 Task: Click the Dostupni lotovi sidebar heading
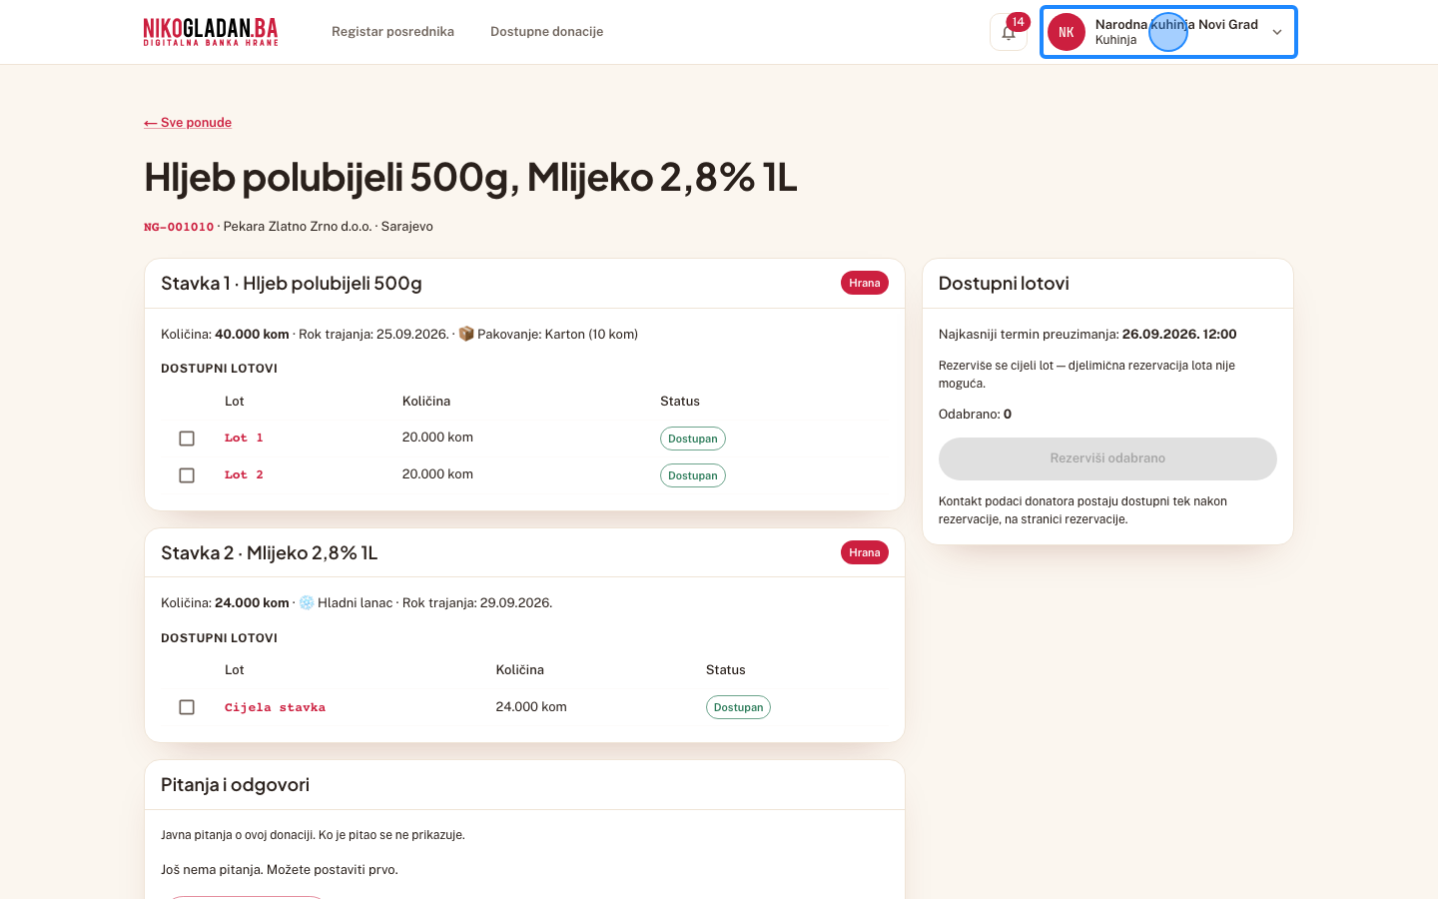(1004, 284)
